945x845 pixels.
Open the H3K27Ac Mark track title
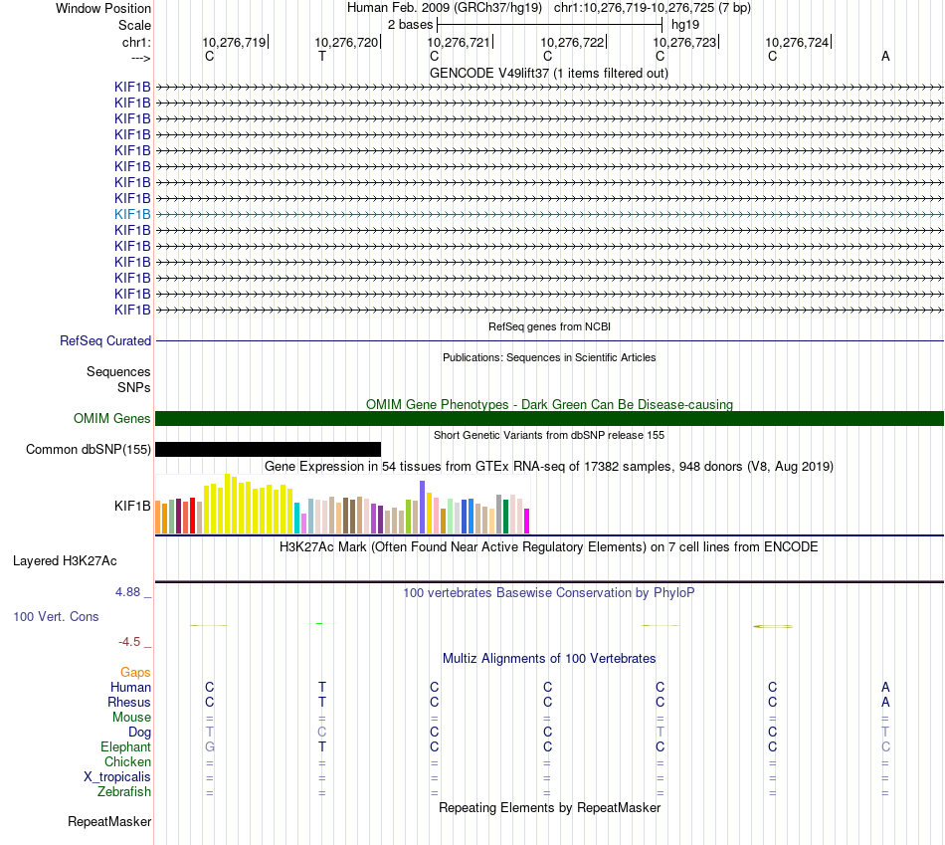(x=549, y=547)
